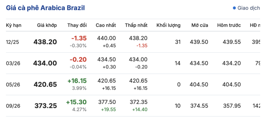Image resolution: width=265 pixels, height=127 pixels.
Task: Click the +15.30 change value
Action: point(77,102)
